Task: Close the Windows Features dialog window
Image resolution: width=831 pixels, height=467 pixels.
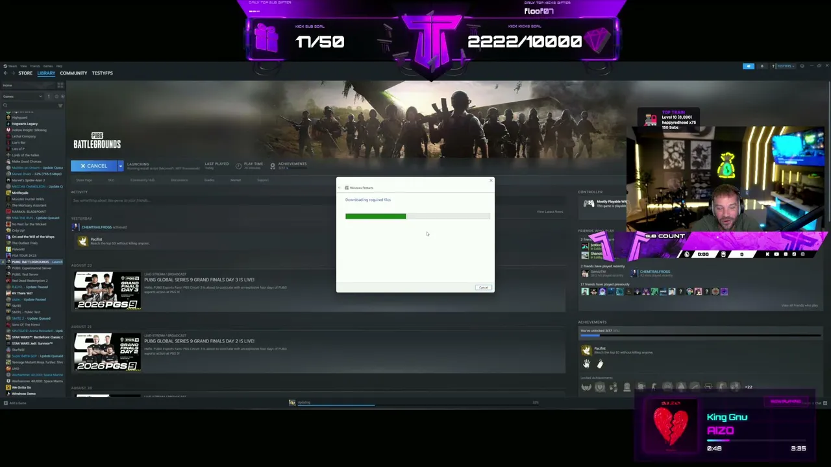Action: pos(490,181)
